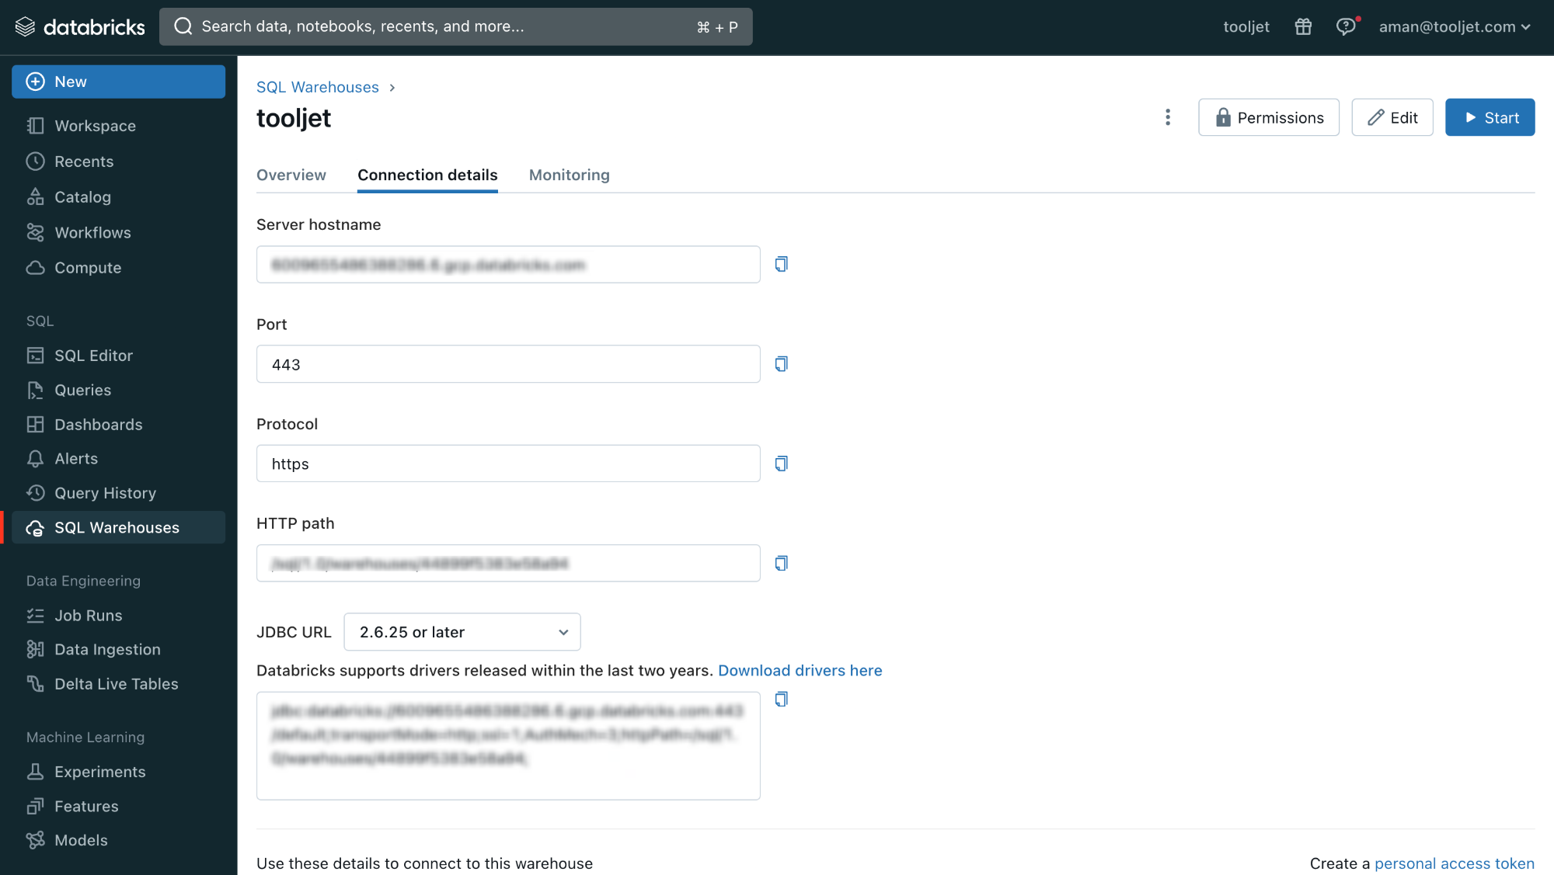The height and width of the screenshot is (875, 1554).
Task: Click the three-dot overflow menu icon
Action: pyautogui.click(x=1168, y=116)
